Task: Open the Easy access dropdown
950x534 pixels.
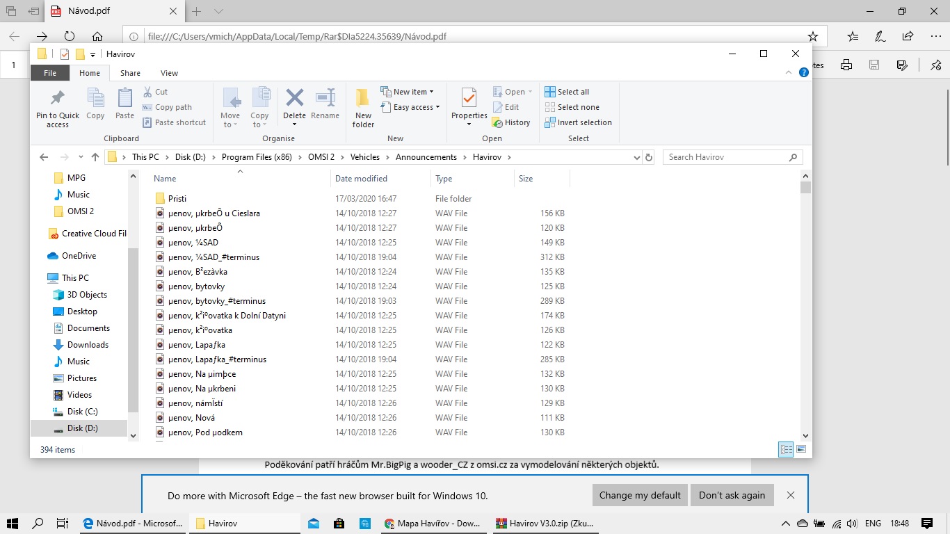Action: (411, 107)
